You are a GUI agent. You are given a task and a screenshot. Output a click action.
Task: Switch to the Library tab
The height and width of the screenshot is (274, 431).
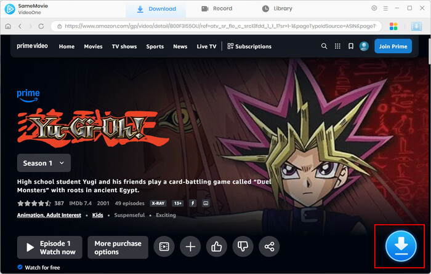pyautogui.click(x=277, y=9)
